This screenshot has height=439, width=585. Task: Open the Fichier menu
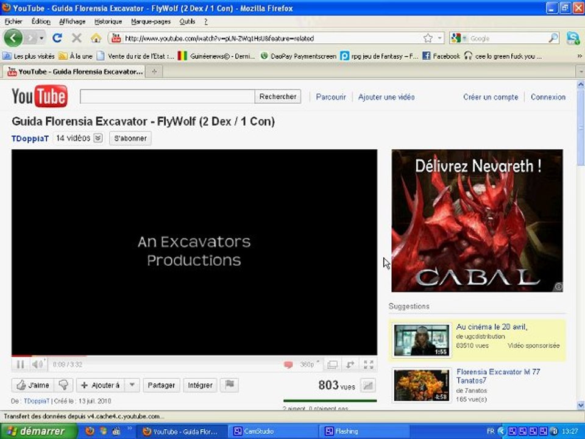13,22
